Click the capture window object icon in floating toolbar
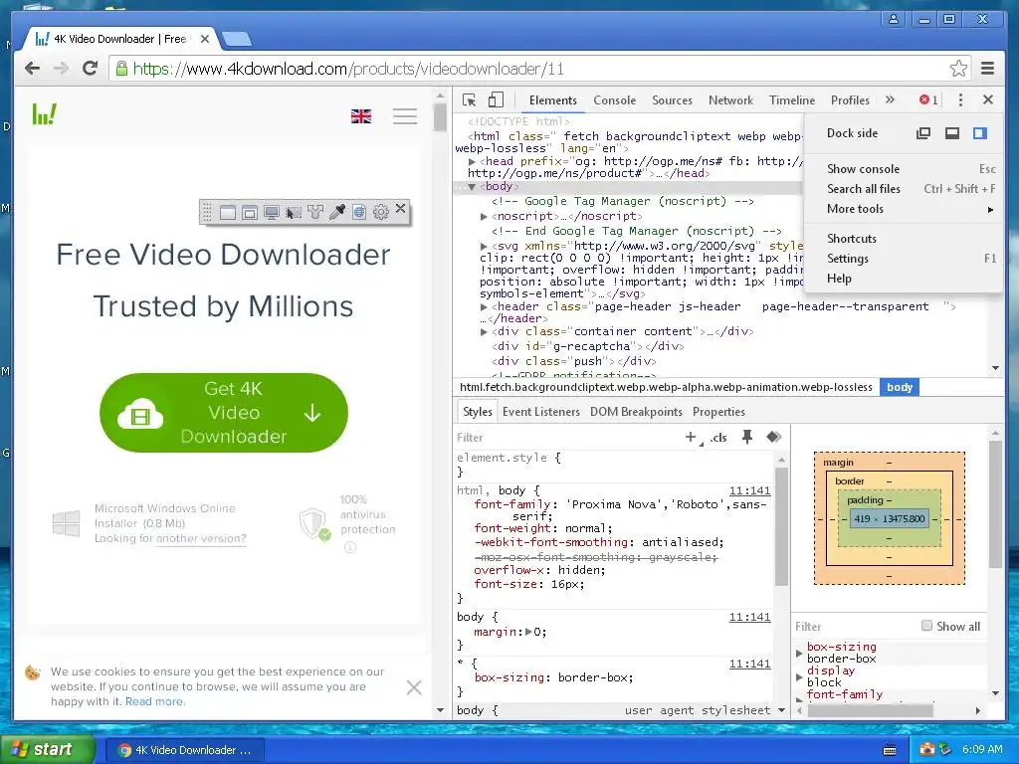The image size is (1019, 764). point(250,213)
